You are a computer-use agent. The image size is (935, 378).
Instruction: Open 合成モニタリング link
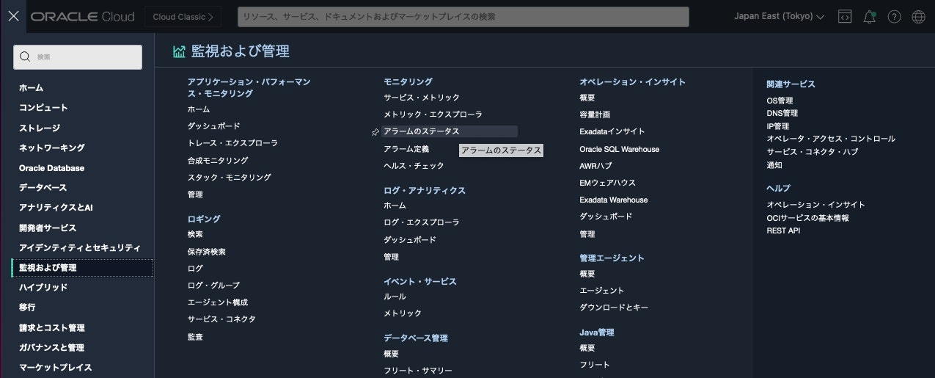(x=218, y=161)
